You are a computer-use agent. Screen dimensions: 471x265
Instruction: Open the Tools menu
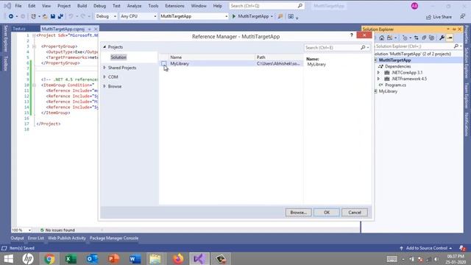coord(153,6)
